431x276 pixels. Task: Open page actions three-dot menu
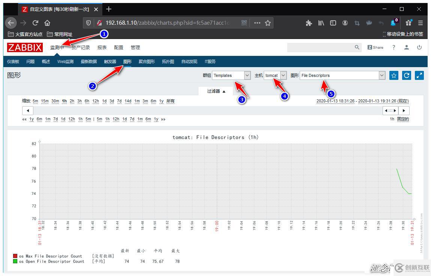257,23
